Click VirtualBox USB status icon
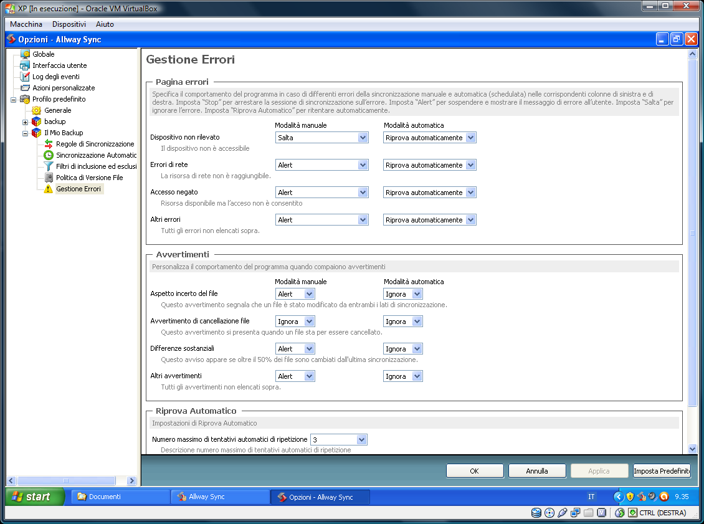Screen dimensions: 704x524 tap(562, 513)
